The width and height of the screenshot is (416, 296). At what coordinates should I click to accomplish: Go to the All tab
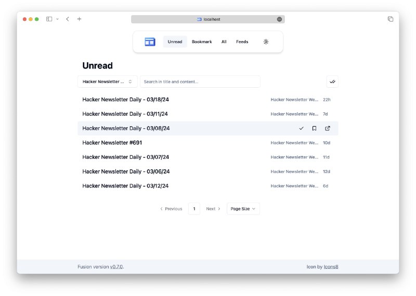(x=224, y=42)
